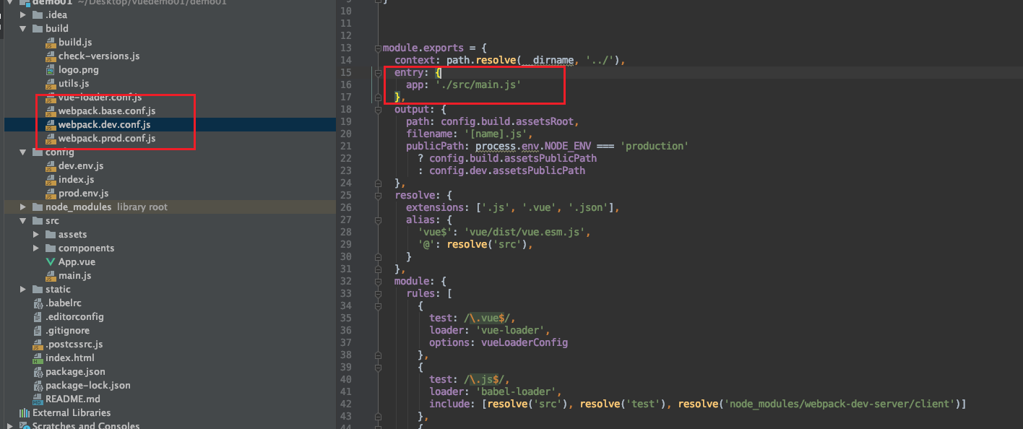1023x429 pixels.
Task: Click the .babelrc file icon
Action: pyautogui.click(x=38, y=303)
